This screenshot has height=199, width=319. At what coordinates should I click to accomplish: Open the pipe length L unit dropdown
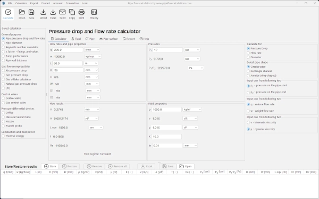(x=91, y=64)
